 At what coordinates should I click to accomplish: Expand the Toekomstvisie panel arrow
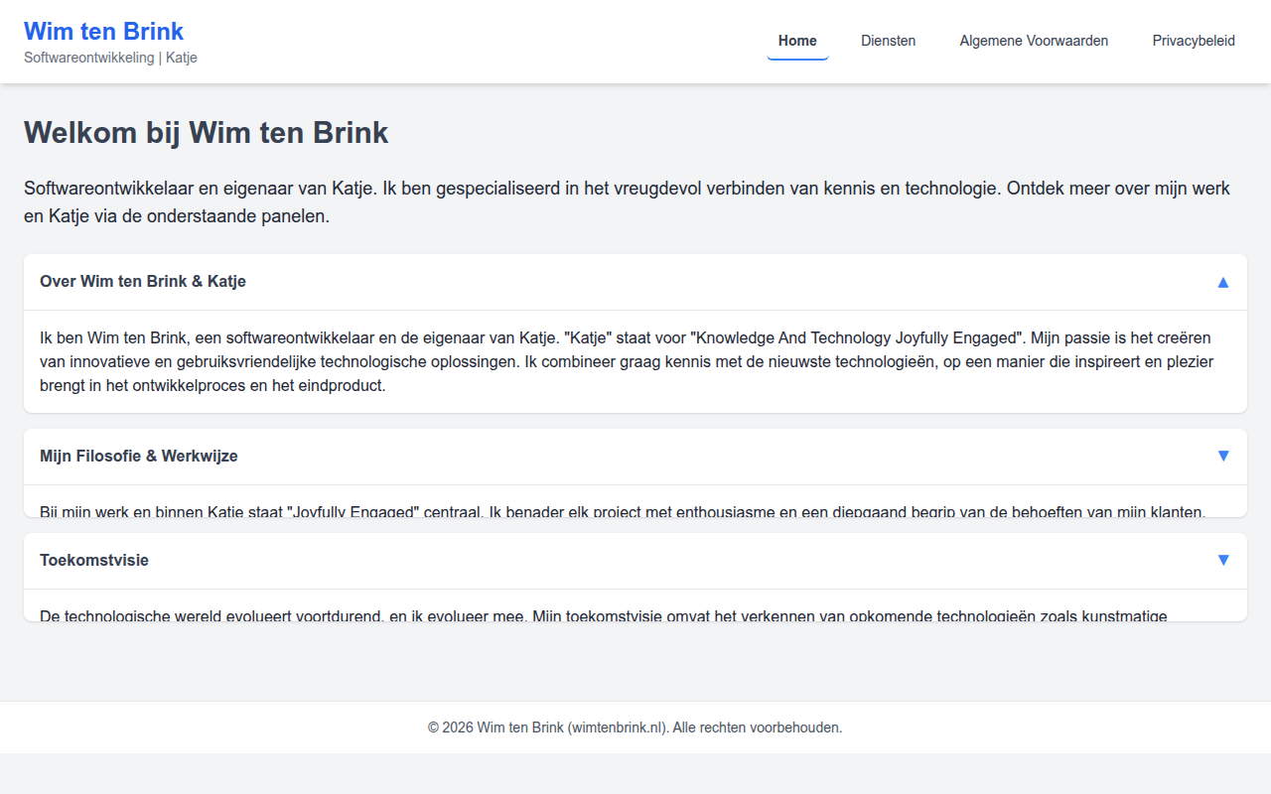click(1223, 560)
